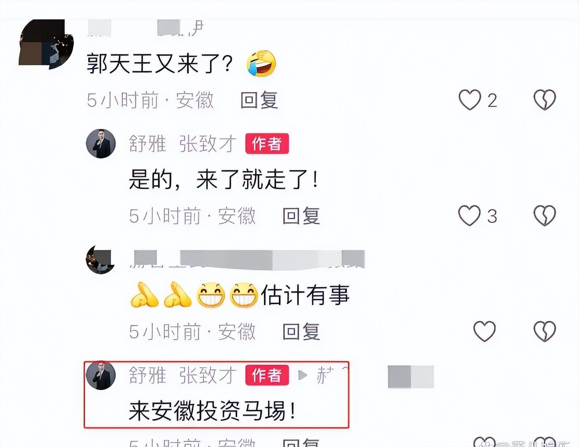Like the 是的，来了就走了 reply
The width and height of the screenshot is (579, 447).
pyautogui.click(x=469, y=216)
